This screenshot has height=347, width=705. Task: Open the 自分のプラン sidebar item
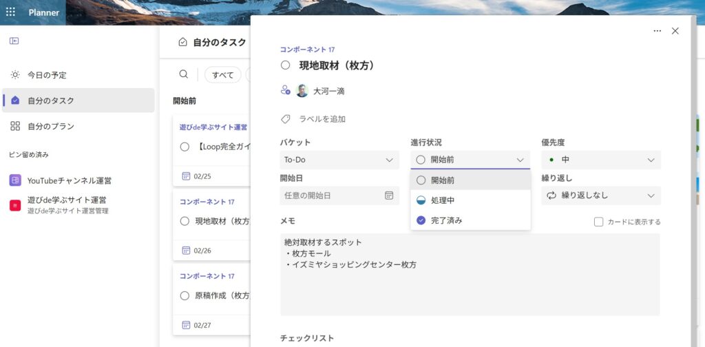coord(50,126)
